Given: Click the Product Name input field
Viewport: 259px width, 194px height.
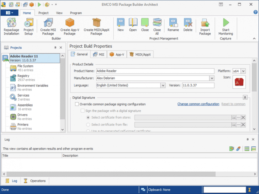Looking at the screenshot, I should click(x=155, y=71).
